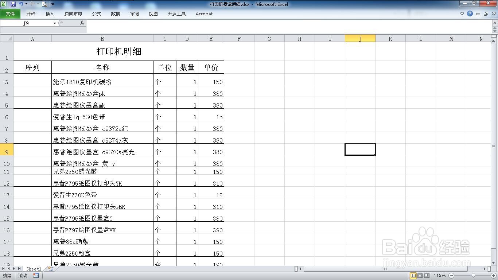The height and width of the screenshot is (280, 498).
Task: Click the first sheet navigation arrow
Action: pyautogui.click(x=4, y=269)
